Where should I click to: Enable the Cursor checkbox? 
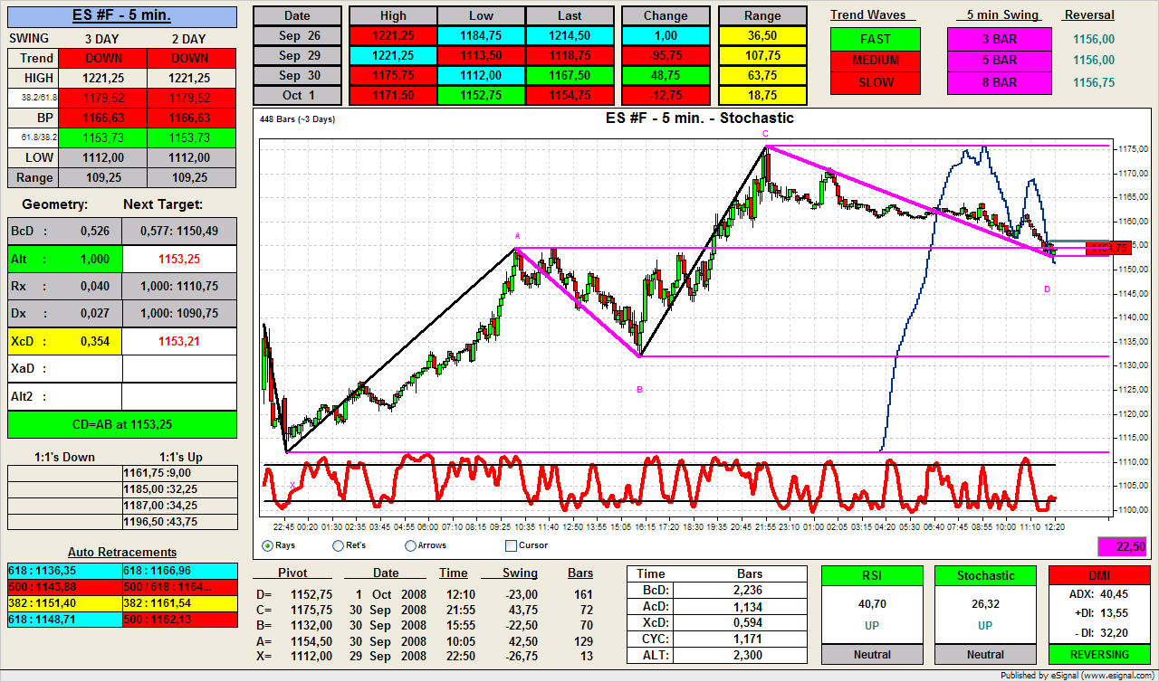[511, 545]
